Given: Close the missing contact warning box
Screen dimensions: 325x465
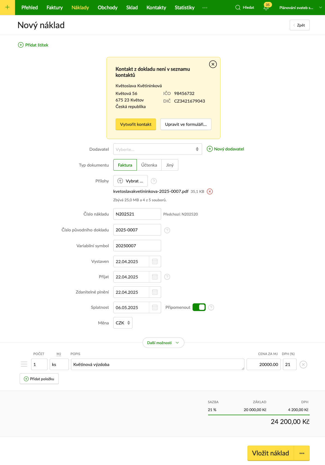Looking at the screenshot, I should 213,64.
